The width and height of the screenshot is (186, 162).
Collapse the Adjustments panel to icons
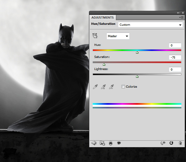178,13
